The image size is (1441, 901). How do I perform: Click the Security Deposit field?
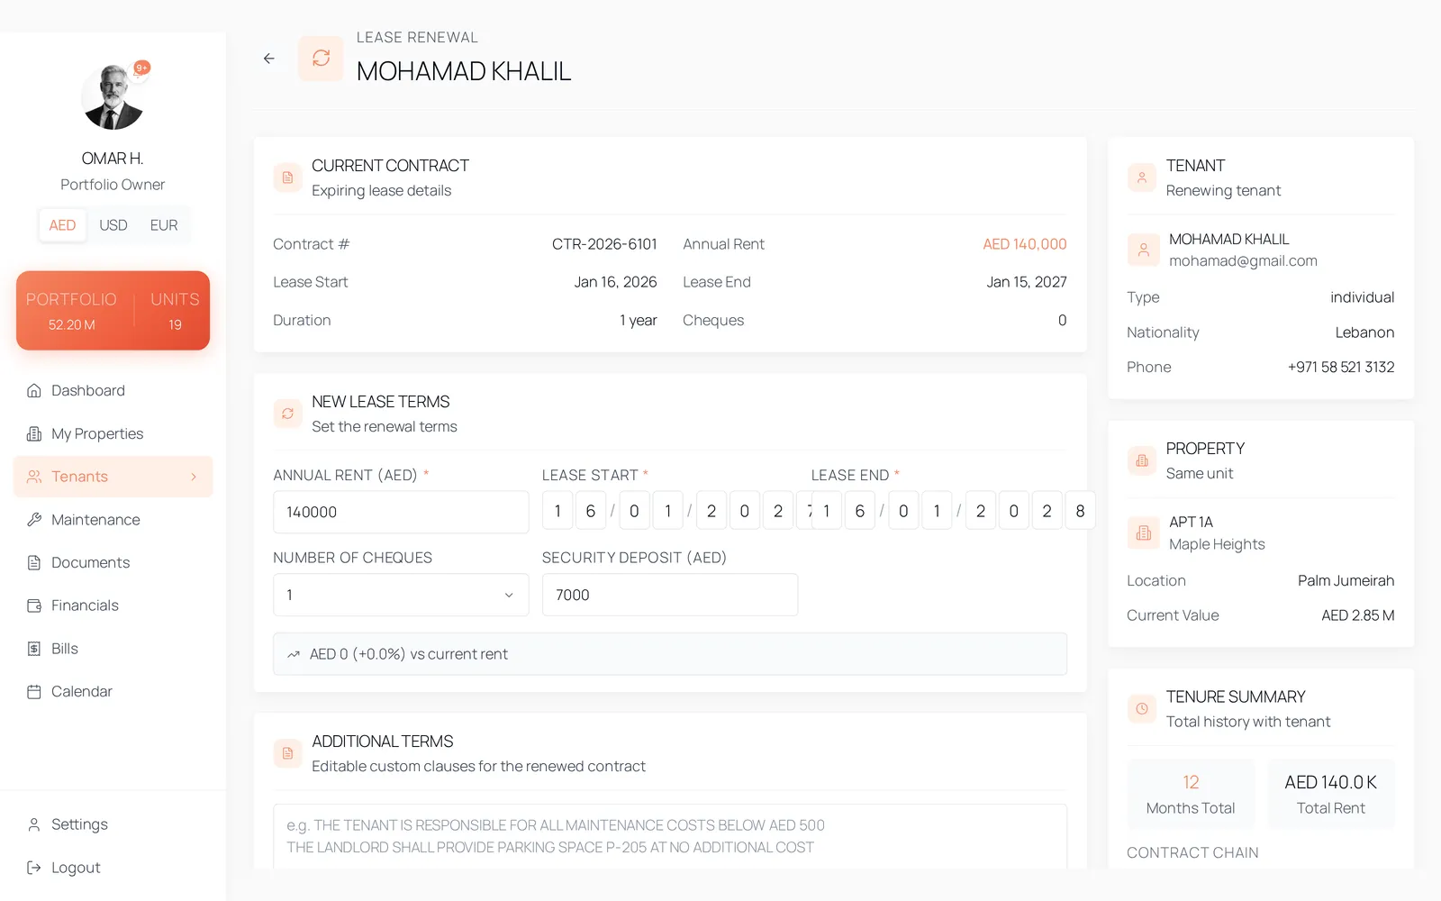pyautogui.click(x=670, y=595)
